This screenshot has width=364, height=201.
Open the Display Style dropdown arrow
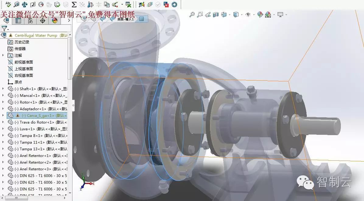click(242, 15)
